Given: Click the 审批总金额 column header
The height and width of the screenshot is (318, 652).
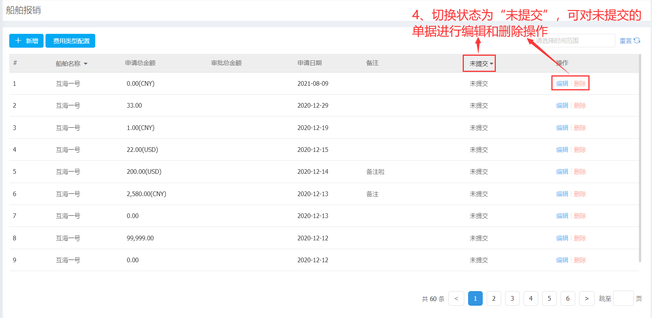Looking at the screenshot, I should 226,63.
